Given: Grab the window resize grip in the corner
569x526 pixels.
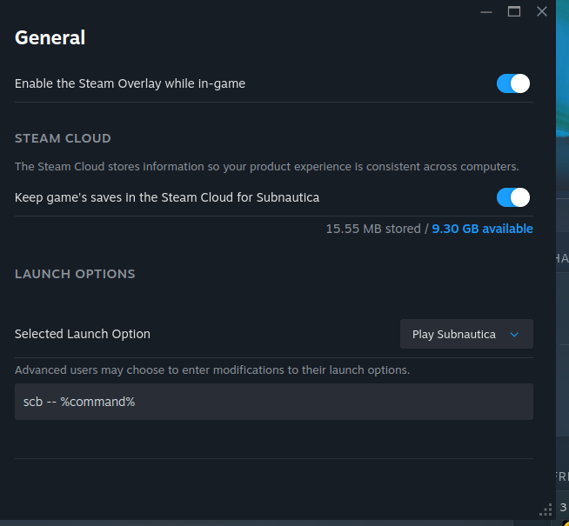Looking at the screenshot, I should click(546, 510).
